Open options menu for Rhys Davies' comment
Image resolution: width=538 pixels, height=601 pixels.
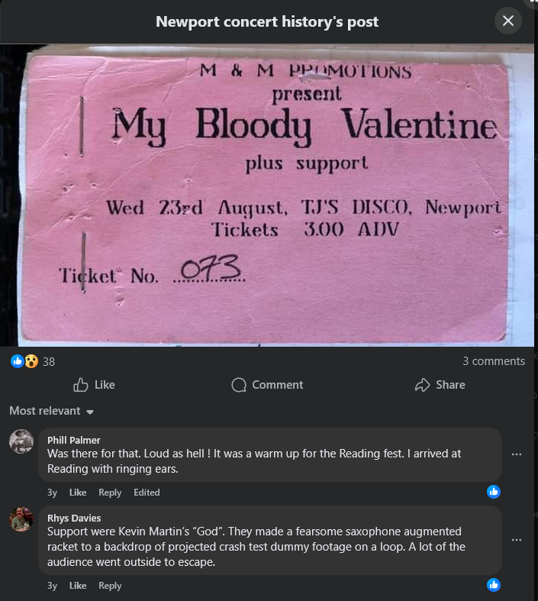[517, 539]
